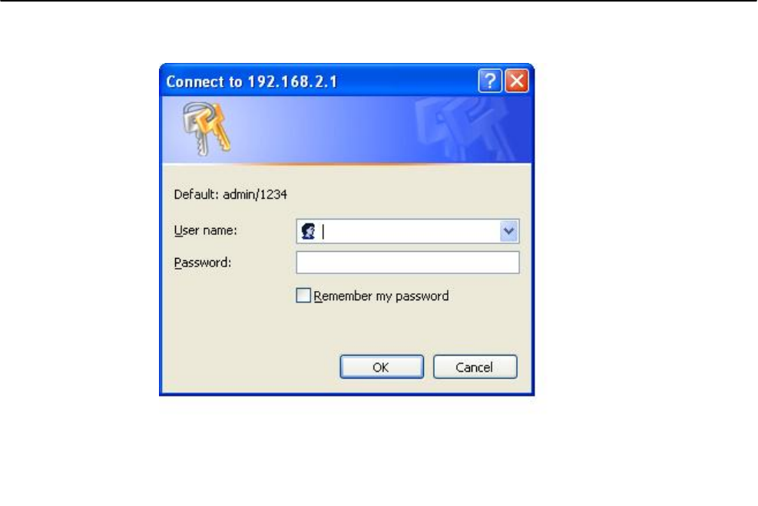The height and width of the screenshot is (506, 758).
Task: Click the 'Default: admin/1234' realm text
Action: (x=230, y=194)
